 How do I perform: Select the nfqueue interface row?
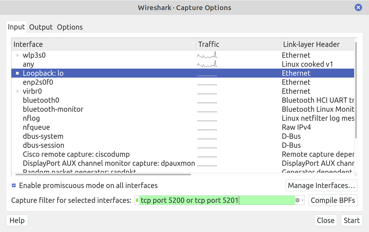tap(183, 127)
